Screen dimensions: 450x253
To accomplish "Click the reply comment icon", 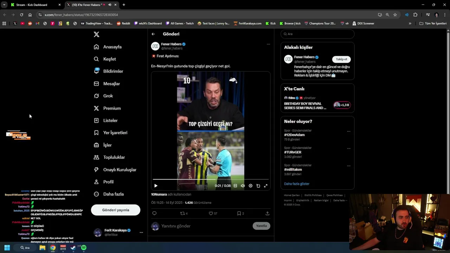I will (x=154, y=213).
